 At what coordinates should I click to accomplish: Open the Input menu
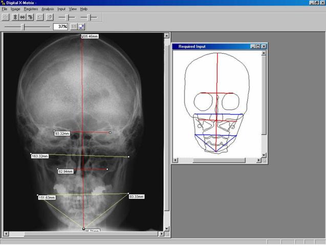[61, 9]
